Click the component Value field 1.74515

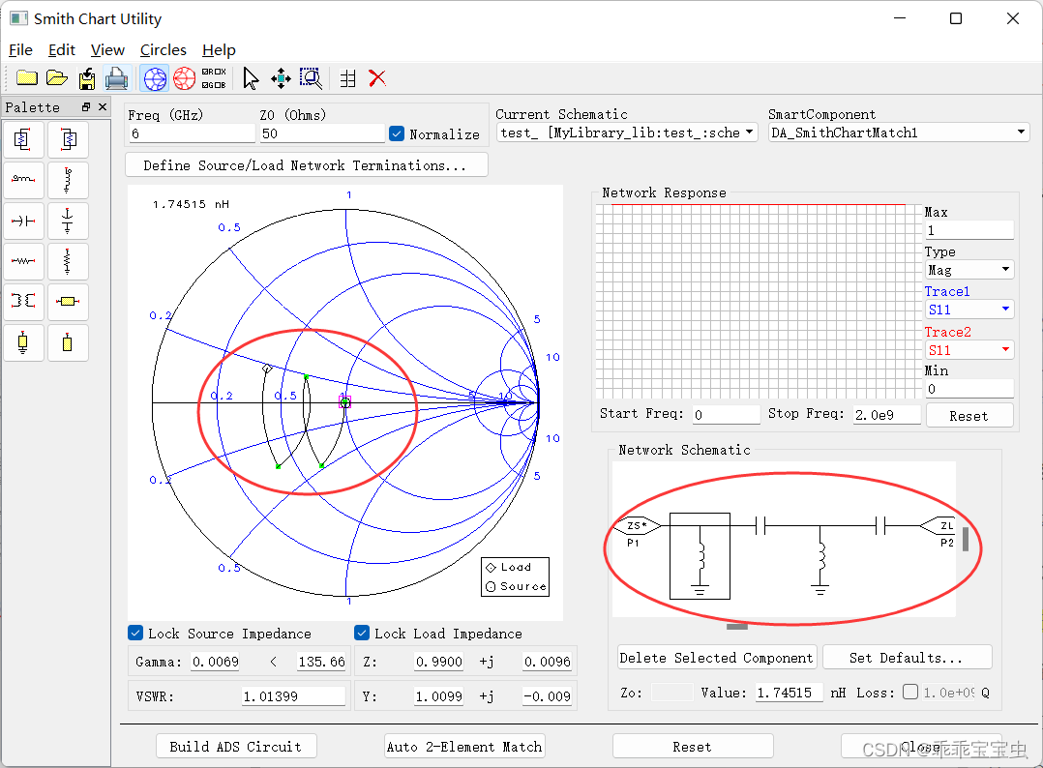coord(790,693)
